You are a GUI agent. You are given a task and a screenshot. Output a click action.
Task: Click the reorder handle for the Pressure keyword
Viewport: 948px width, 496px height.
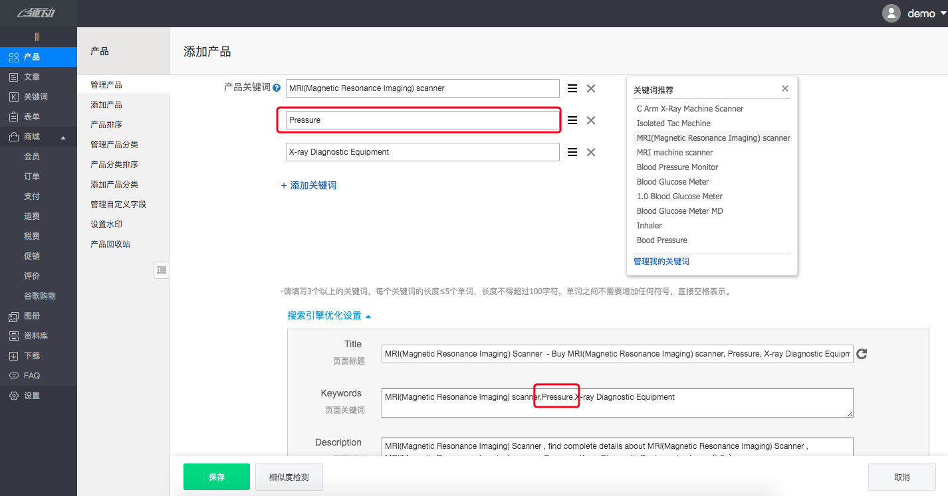tap(572, 120)
